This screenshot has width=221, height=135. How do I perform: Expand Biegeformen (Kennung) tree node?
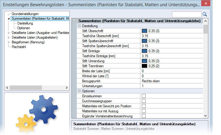(x=9, y=42)
